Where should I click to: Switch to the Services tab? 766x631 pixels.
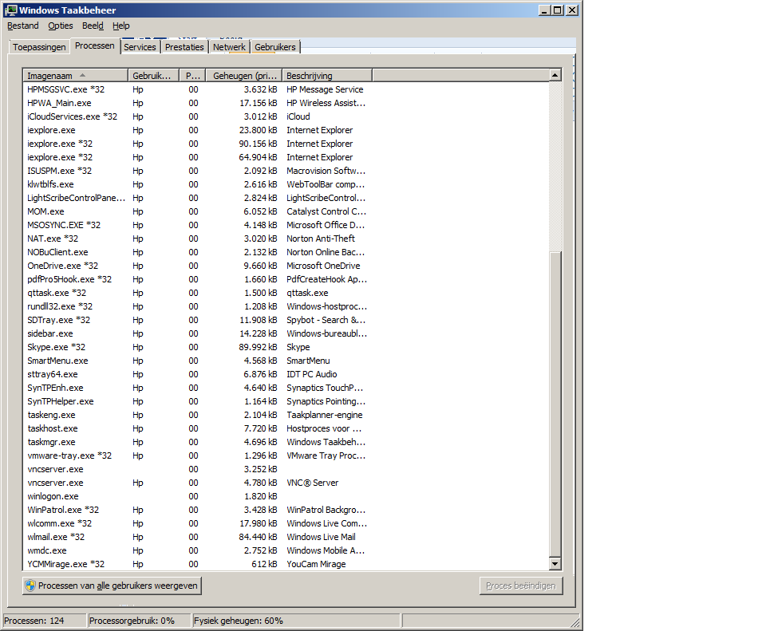(x=140, y=47)
